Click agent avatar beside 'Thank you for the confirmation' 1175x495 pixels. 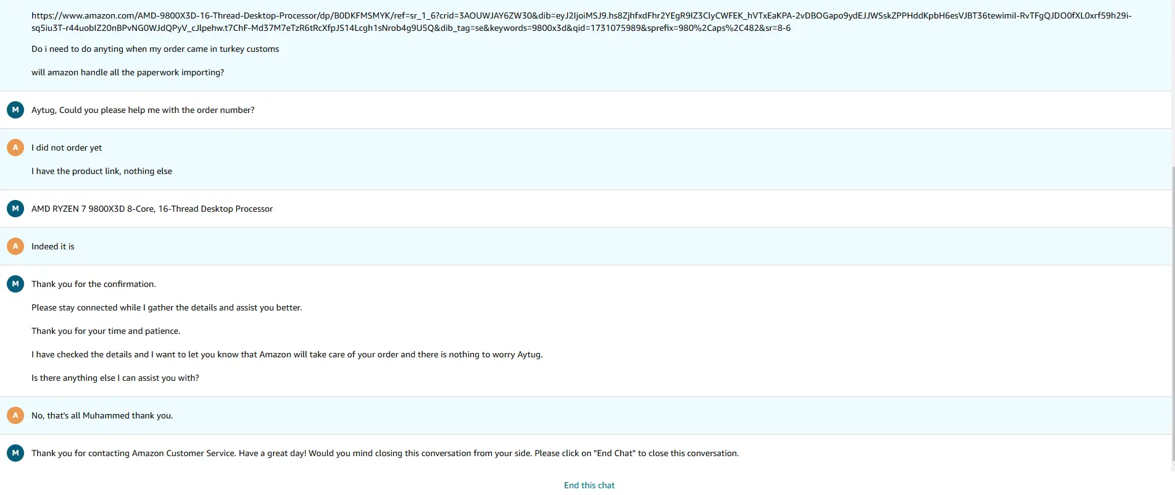[15, 284]
